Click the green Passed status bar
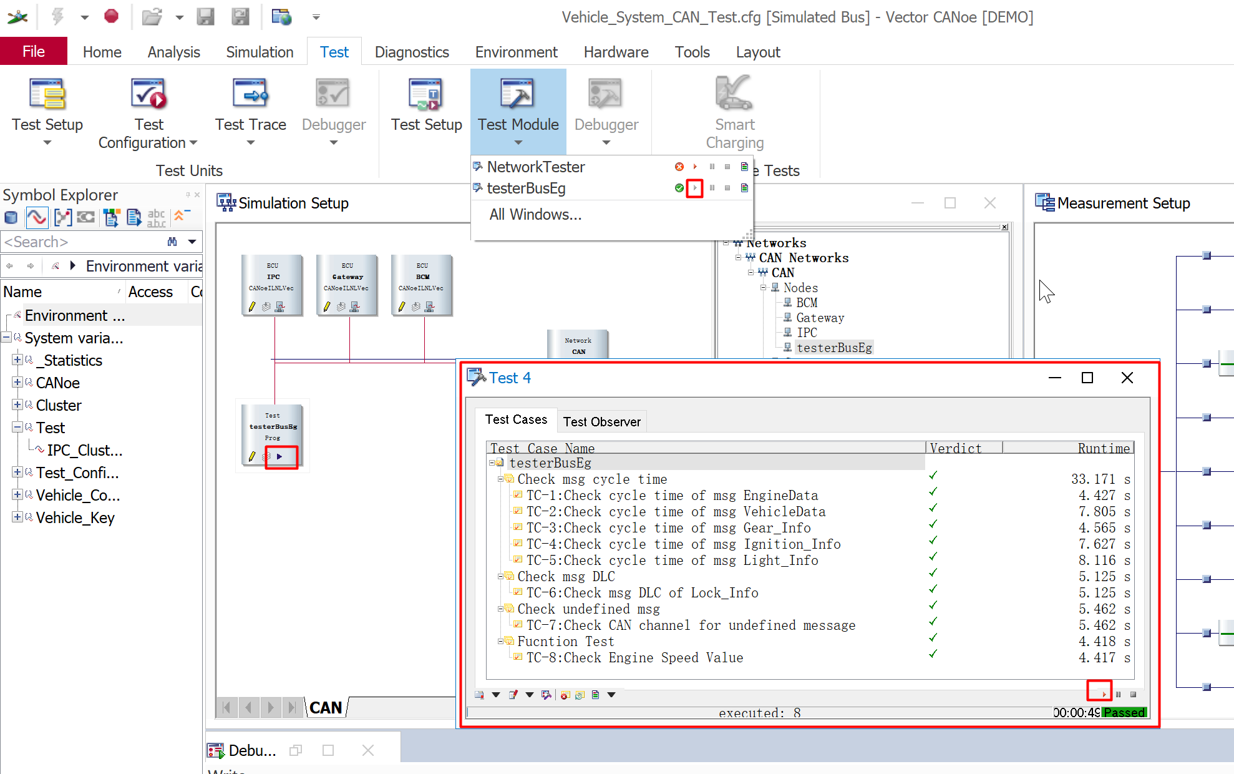The height and width of the screenshot is (774, 1234). pyautogui.click(x=1124, y=712)
